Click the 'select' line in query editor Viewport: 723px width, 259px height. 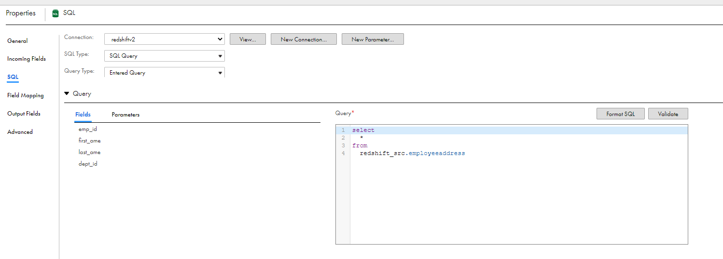(x=519, y=130)
